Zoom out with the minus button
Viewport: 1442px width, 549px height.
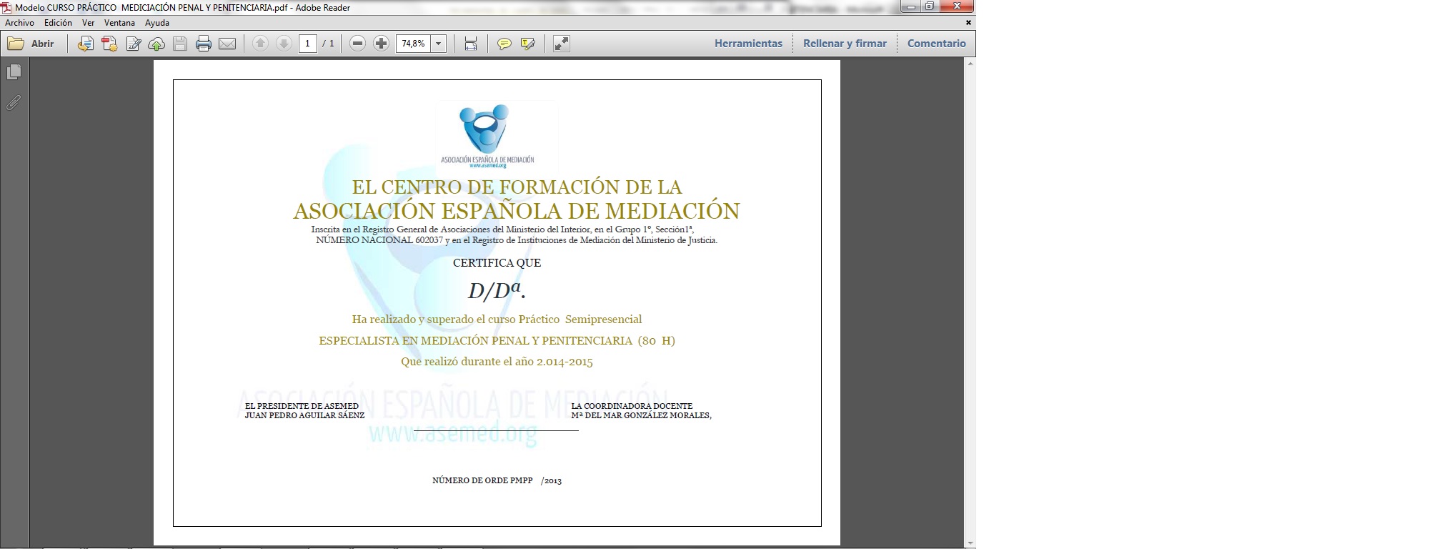pos(358,44)
